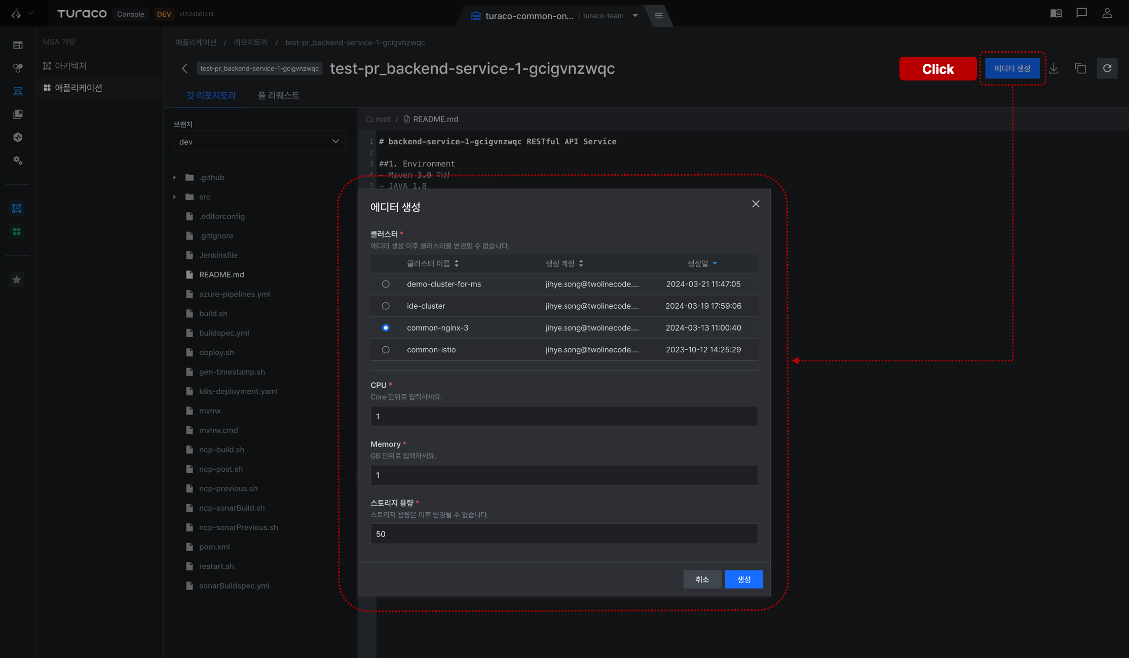Select the demo-cluster-for-ms radio button
The height and width of the screenshot is (658, 1129).
386,284
